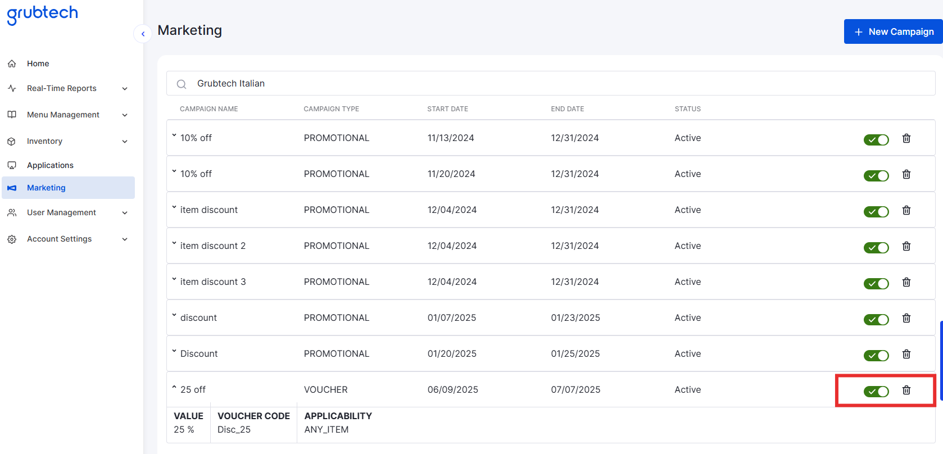Expand the Discount row starting 01/20/2025
The height and width of the screenshot is (454, 943).
[174, 351]
